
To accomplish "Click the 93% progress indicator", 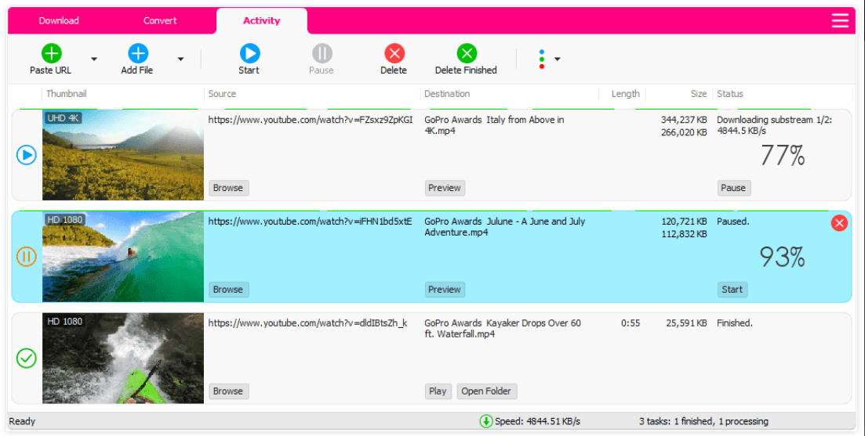I will [782, 257].
